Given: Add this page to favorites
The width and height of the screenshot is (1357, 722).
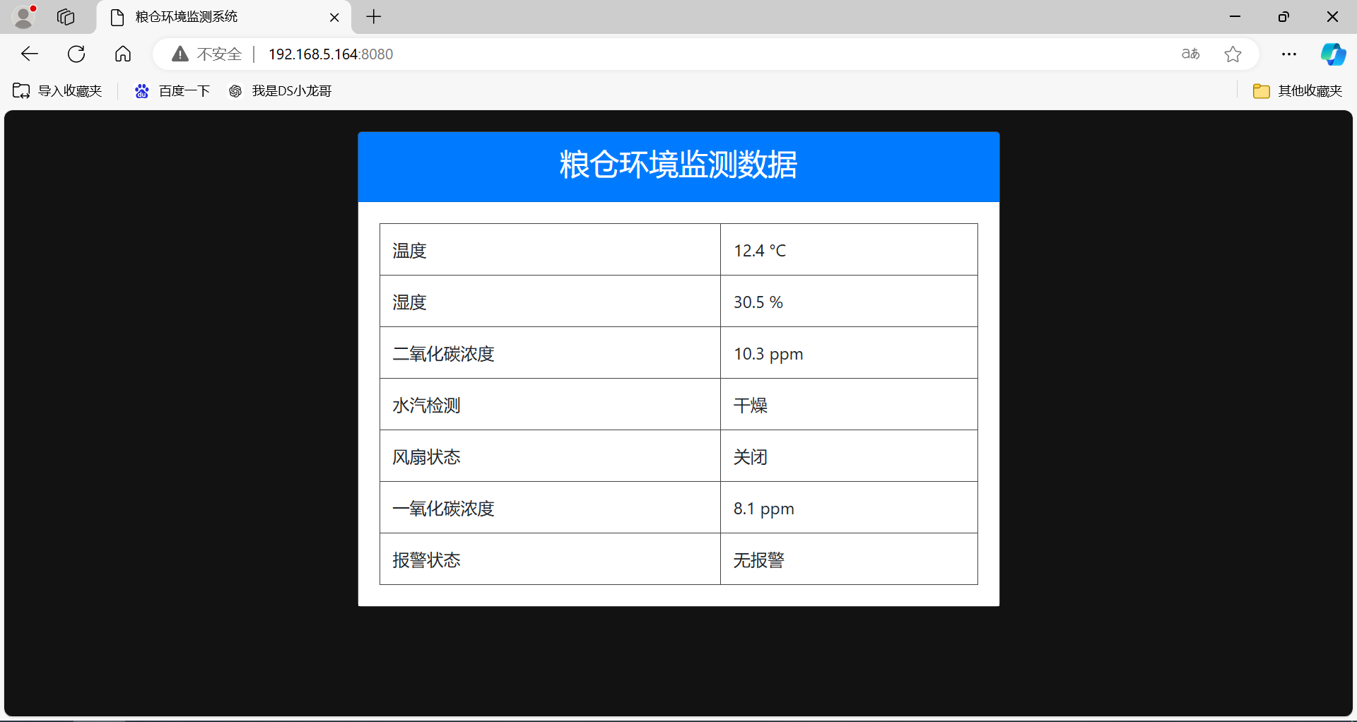Looking at the screenshot, I should click(1233, 54).
